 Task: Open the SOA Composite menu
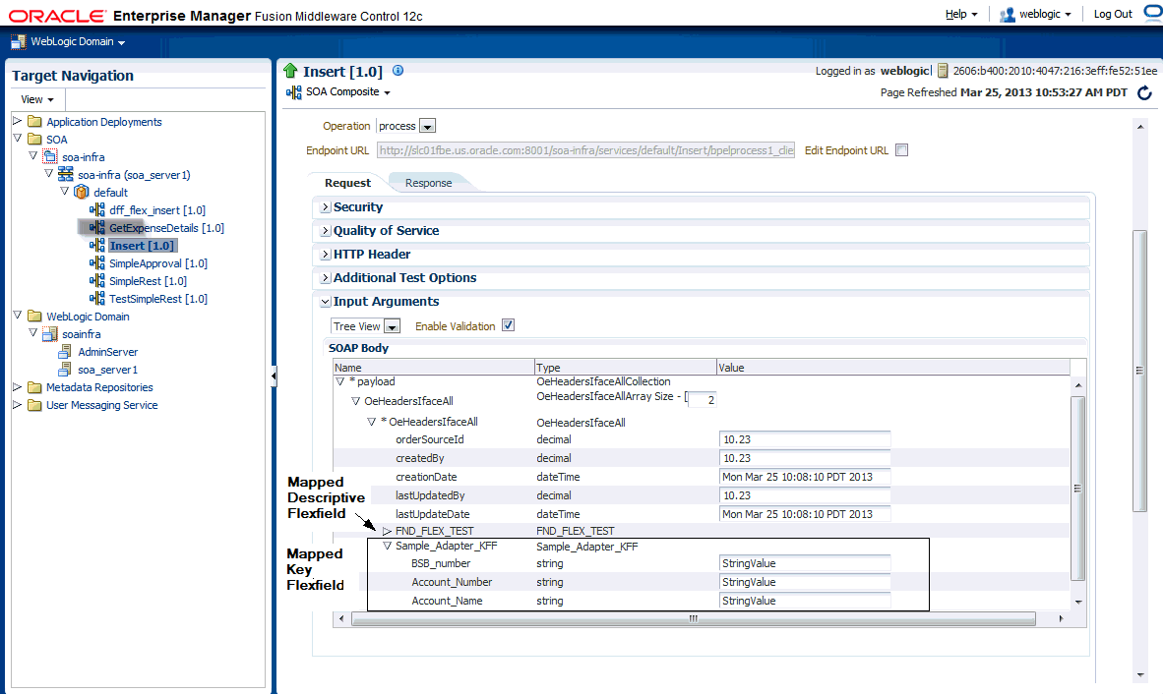pyautogui.click(x=348, y=91)
